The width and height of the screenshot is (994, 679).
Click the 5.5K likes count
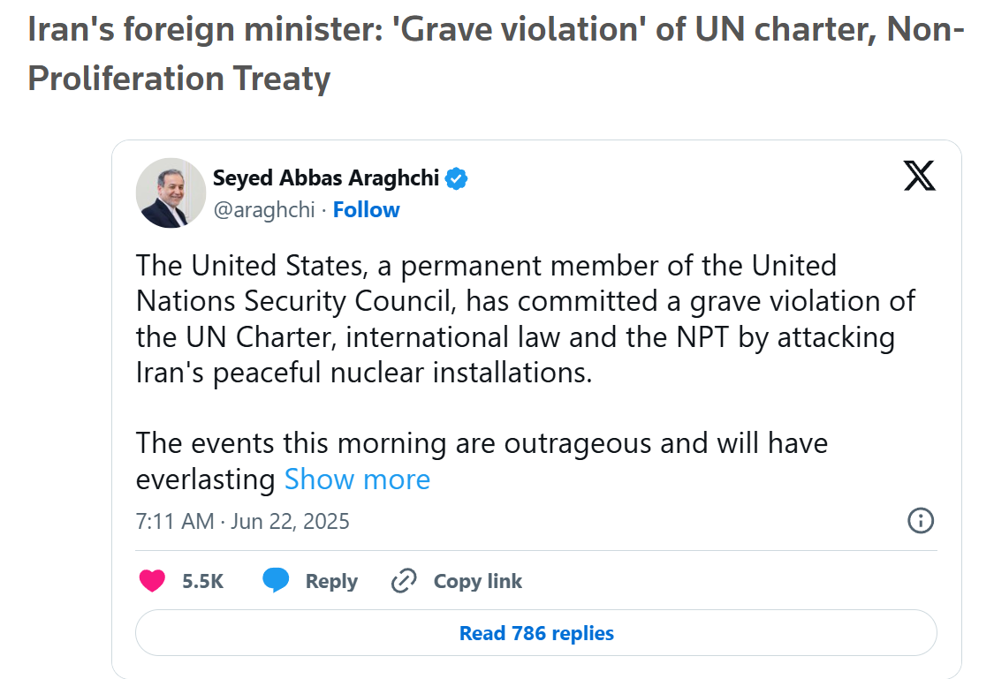pos(202,581)
